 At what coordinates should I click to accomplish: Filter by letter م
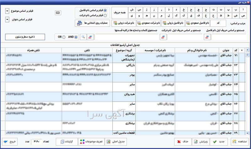click(162, 16)
